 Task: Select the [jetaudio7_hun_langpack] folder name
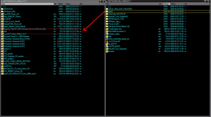(x=118, y=17)
